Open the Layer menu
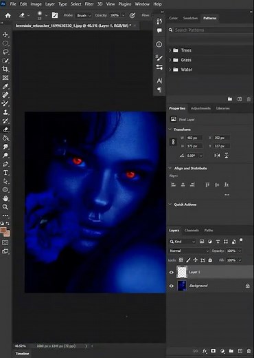Image resolution: width=254 pixels, height=358 pixels. (x=50, y=4)
